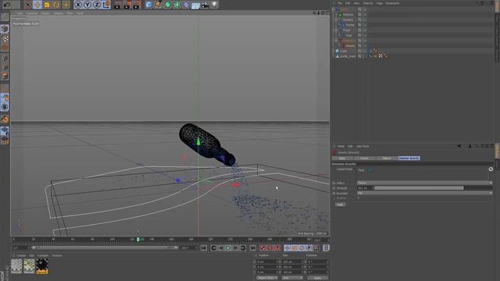Open the Object (Rel) coordinate dropdown
Image resolution: width=500 pixels, height=281 pixels.
267,278
